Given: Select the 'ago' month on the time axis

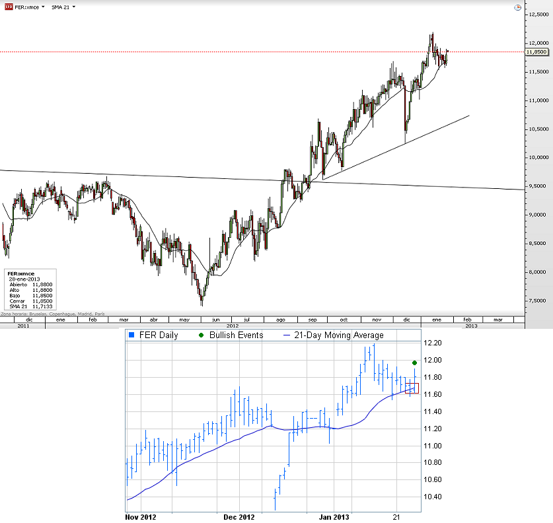Looking at the screenshot, I should 280,320.
